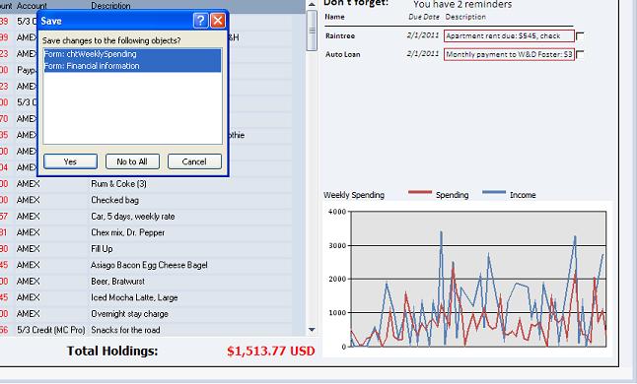Select Form: Financial Information list entry
Screen dimensions: 637x384
[132, 66]
